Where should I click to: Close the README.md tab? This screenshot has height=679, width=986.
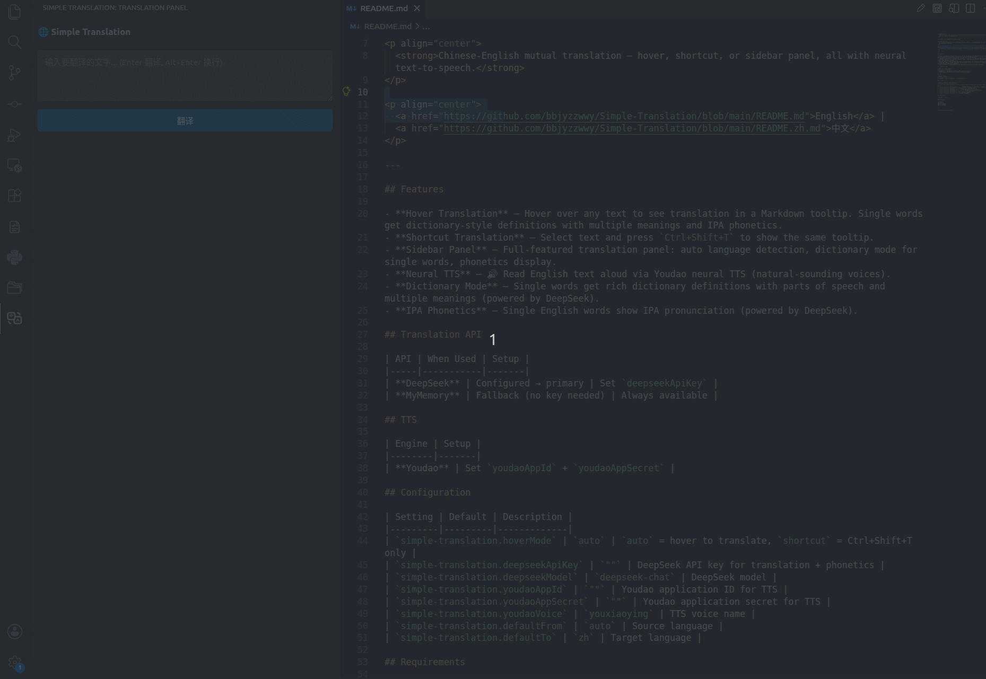[417, 8]
